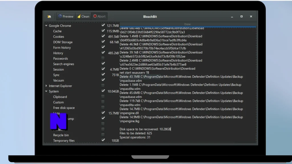The width and height of the screenshot is (292, 164).
Task: Select the Sync item
Action: [56, 75]
